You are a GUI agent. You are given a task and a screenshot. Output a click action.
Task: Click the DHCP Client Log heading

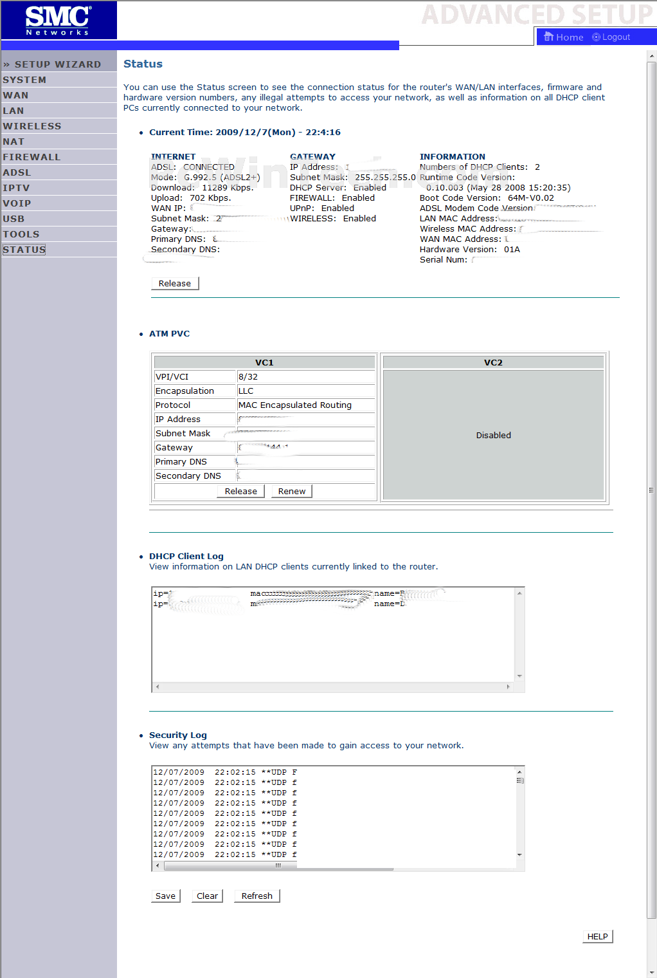(186, 556)
